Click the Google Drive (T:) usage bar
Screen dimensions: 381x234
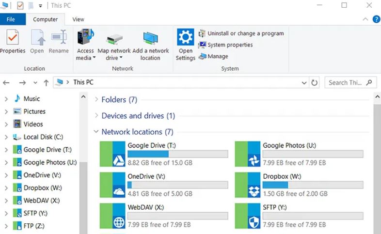tap(178, 154)
